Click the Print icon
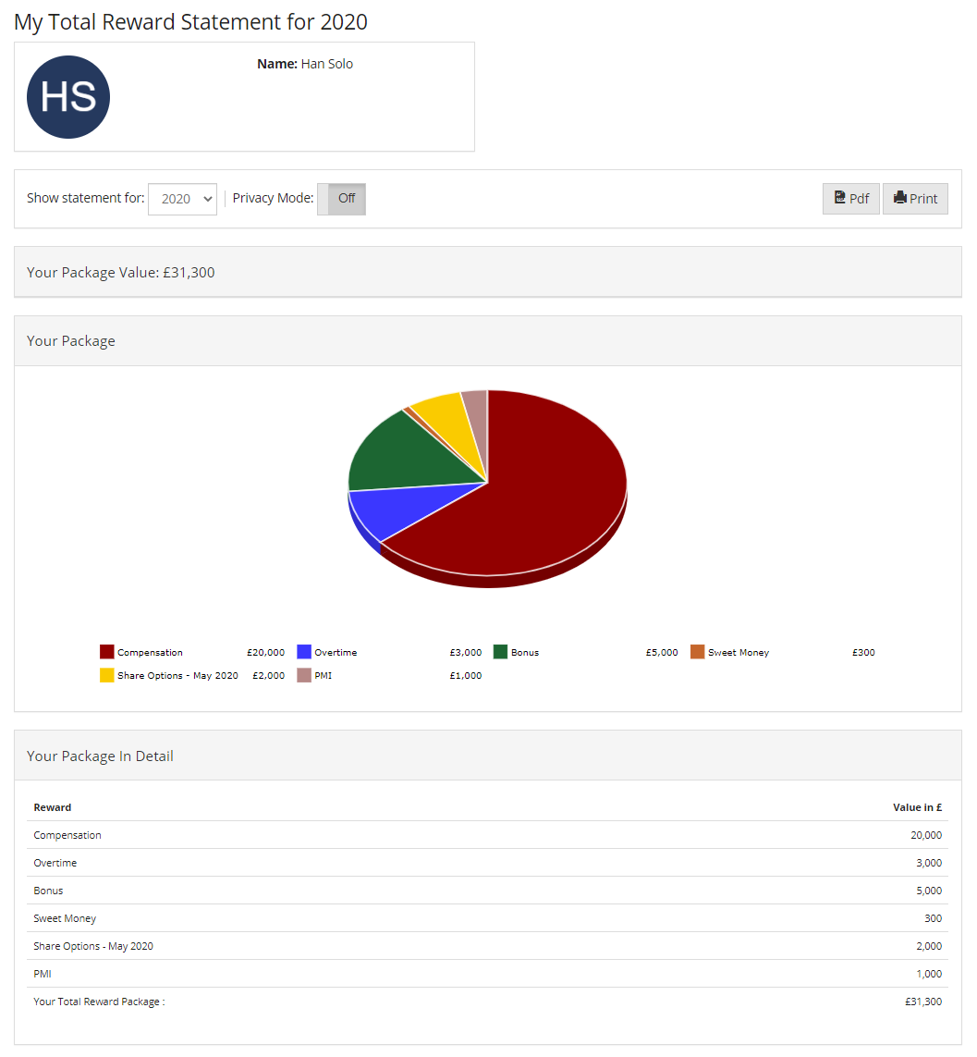Image resolution: width=977 pixels, height=1057 pixels. (x=898, y=198)
